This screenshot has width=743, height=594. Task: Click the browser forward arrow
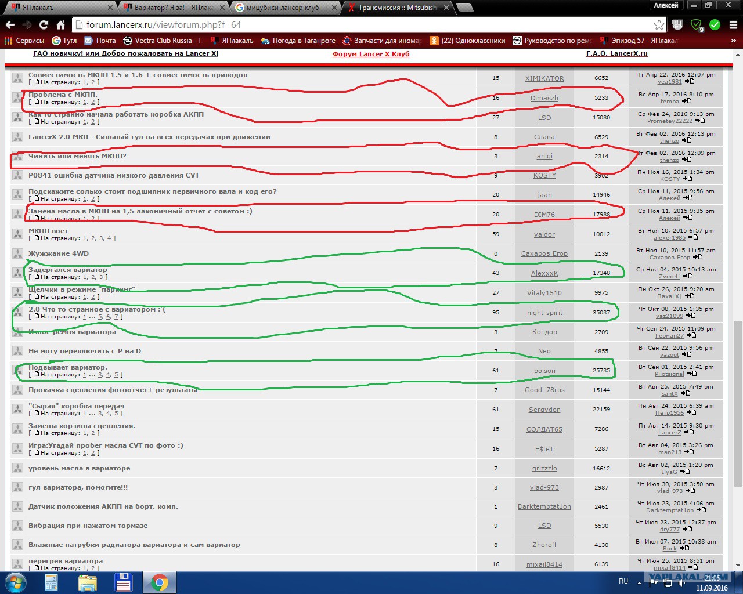click(27, 24)
